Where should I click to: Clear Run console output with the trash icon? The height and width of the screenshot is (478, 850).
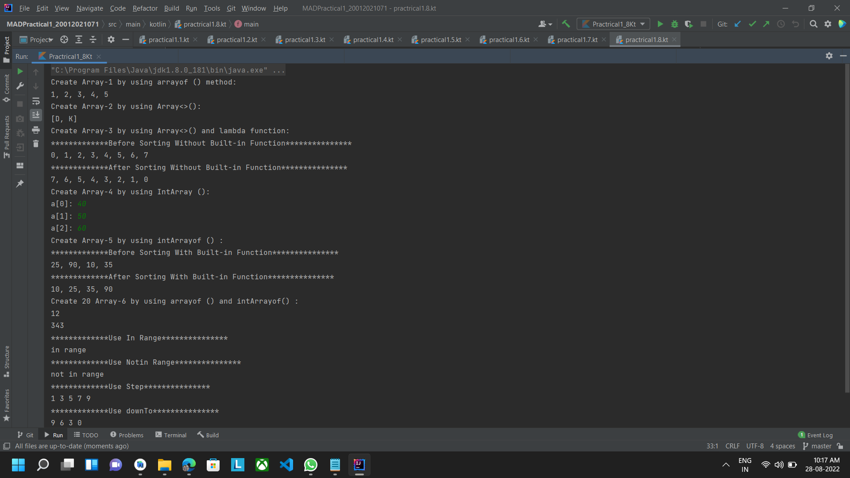click(x=36, y=143)
